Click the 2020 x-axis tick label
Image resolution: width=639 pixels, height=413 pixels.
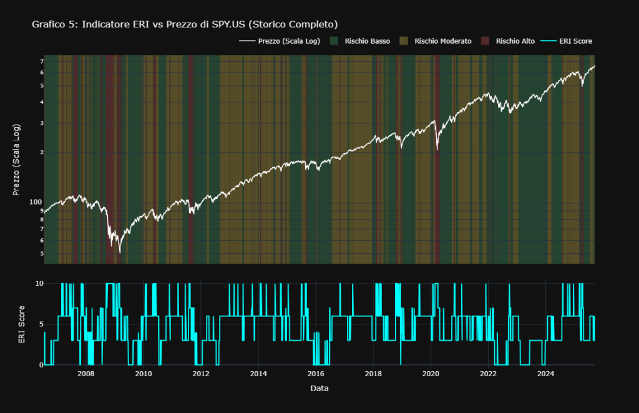[431, 374]
